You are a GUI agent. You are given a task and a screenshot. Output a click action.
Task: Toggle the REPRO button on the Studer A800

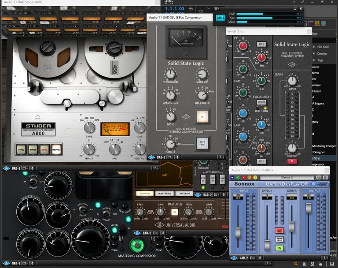(56, 149)
